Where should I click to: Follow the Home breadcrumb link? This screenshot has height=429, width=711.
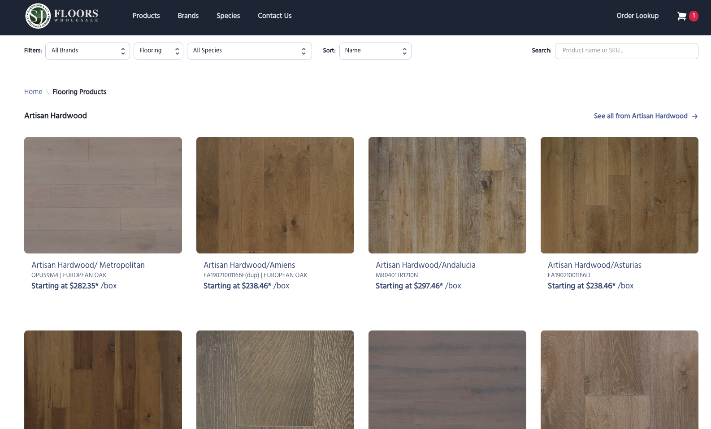point(33,92)
